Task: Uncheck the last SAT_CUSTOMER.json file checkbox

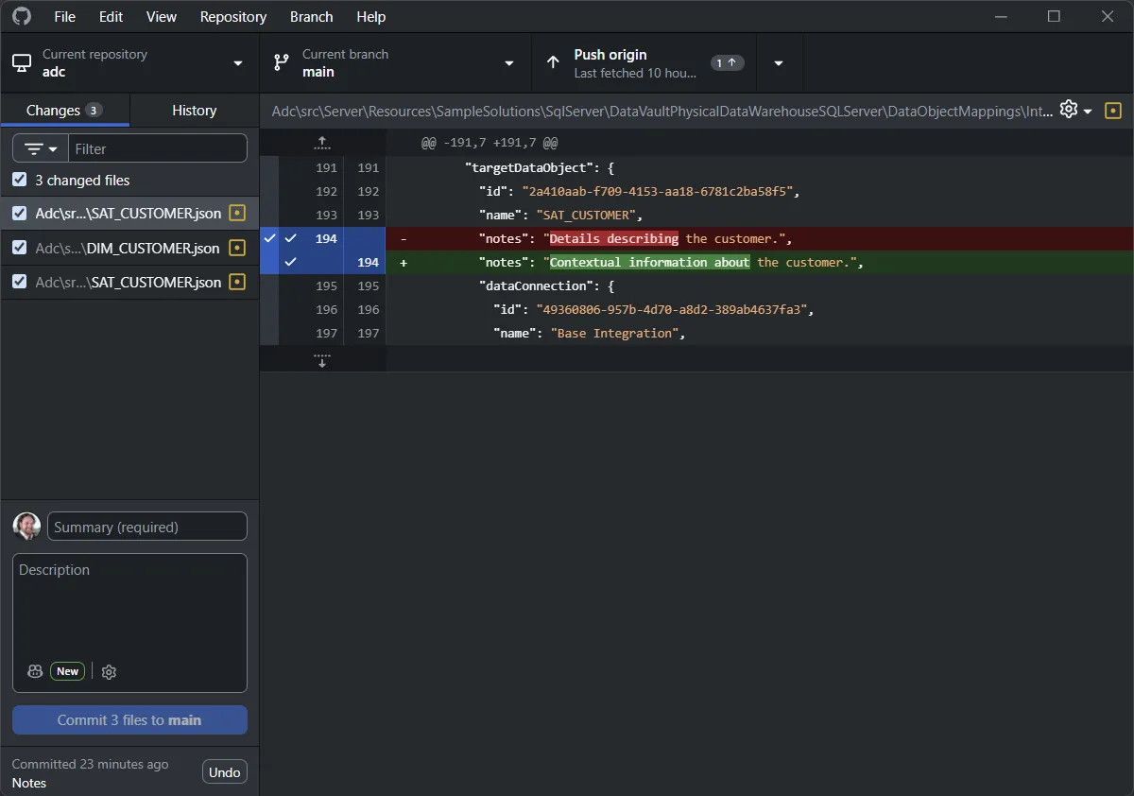Action: pos(20,282)
